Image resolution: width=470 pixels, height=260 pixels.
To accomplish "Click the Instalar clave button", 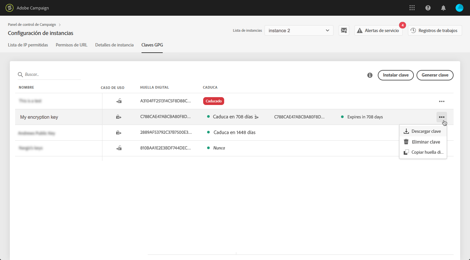I will pos(396,75).
